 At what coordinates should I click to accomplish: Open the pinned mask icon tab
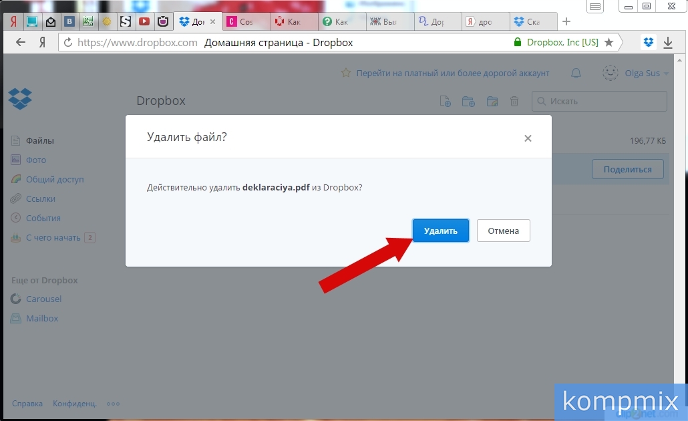[x=163, y=21]
